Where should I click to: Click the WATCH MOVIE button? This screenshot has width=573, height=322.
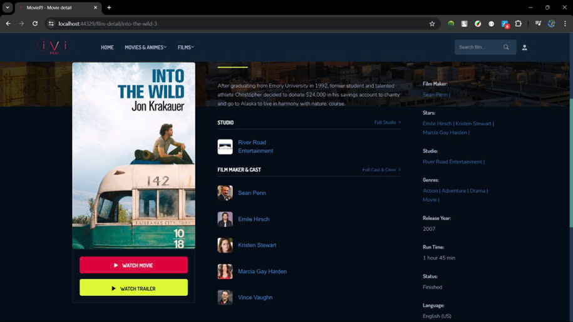(134, 265)
